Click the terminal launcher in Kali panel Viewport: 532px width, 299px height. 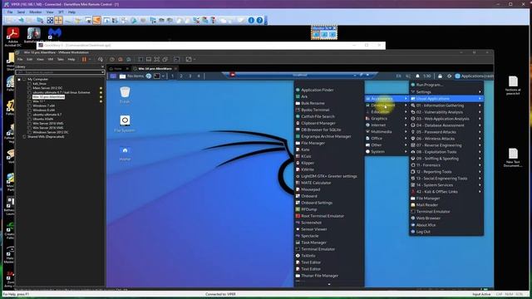(x=157, y=76)
